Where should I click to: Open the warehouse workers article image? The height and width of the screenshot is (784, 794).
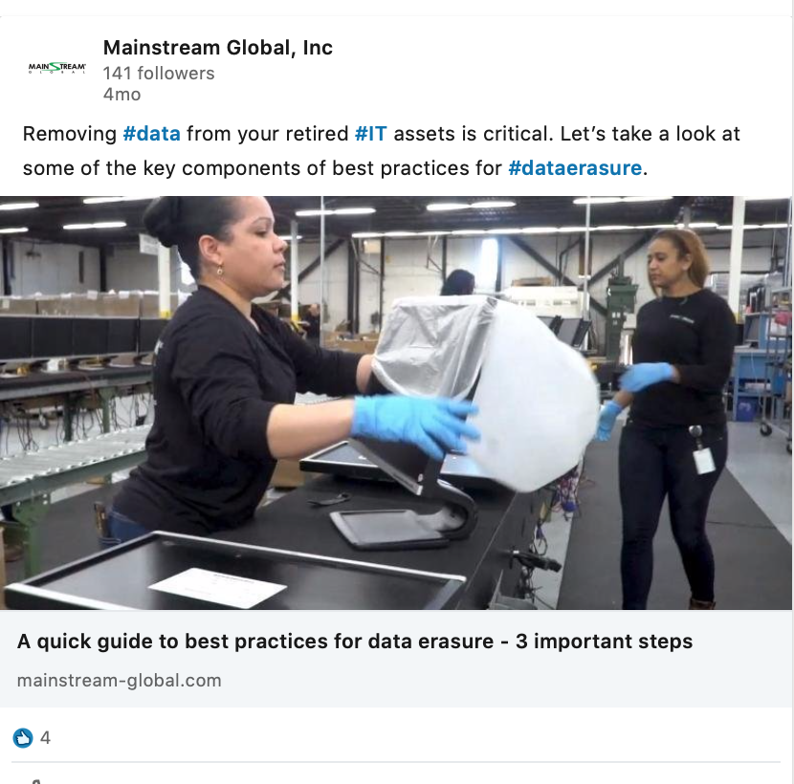point(395,403)
